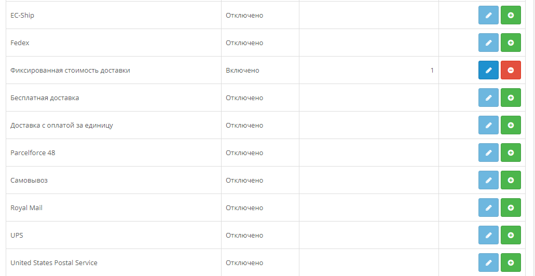The width and height of the screenshot is (535, 276).
Task: Edit the Parcelforce 48 settings
Action: 488,153
